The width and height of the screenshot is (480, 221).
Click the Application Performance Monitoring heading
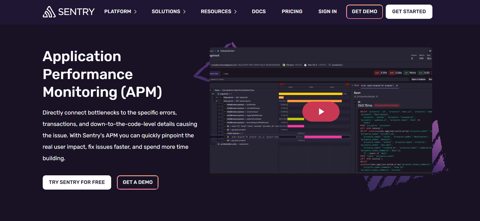pyautogui.click(x=102, y=74)
